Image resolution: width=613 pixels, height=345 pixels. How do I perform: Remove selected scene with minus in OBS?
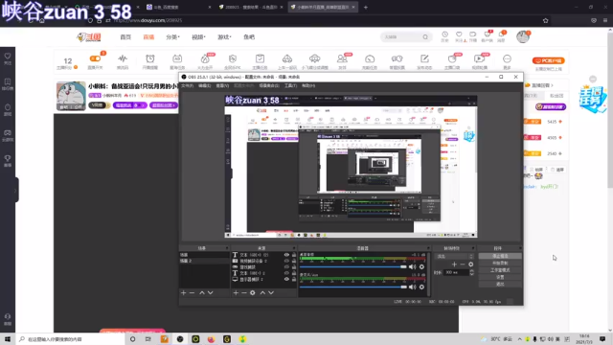coord(192,292)
